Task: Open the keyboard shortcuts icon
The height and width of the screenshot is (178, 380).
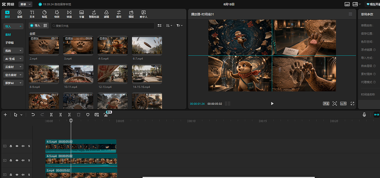Action: point(347,4)
